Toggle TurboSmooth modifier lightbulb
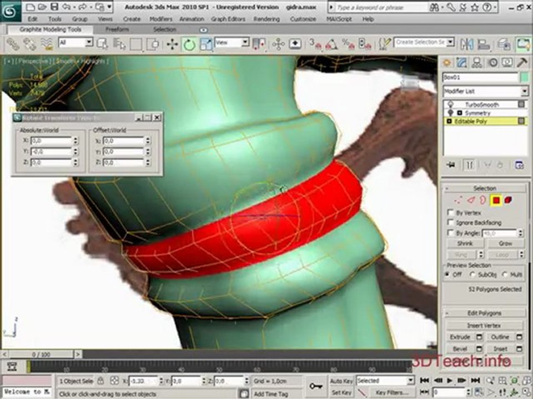Screen dimensions: 533x399 [451, 104]
